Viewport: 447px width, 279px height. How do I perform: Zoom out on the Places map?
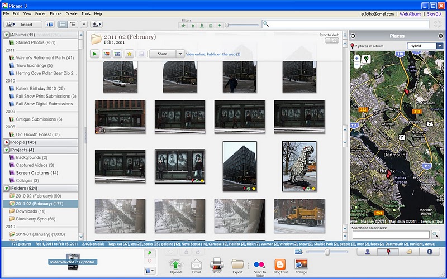point(356,65)
